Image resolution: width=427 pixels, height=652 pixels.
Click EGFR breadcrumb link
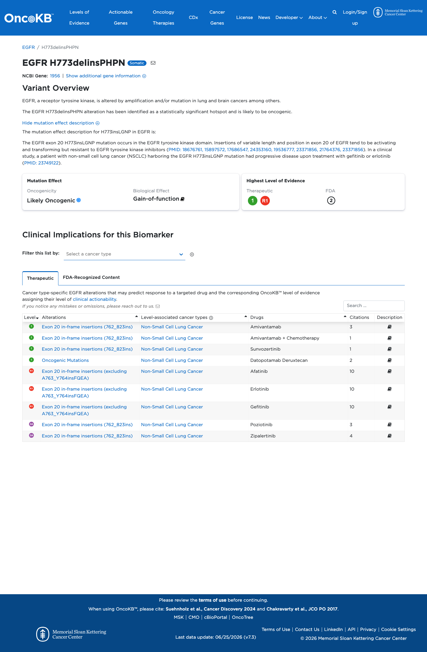28,47
